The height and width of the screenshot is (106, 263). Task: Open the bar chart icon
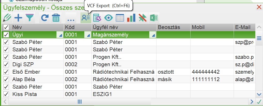click(x=131, y=18)
